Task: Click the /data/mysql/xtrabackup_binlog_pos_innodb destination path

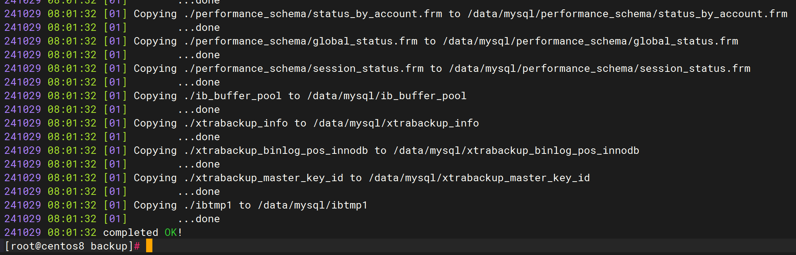Action: click(x=516, y=150)
